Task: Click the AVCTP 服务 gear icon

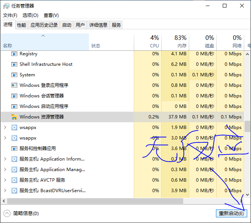Action: click(14, 180)
